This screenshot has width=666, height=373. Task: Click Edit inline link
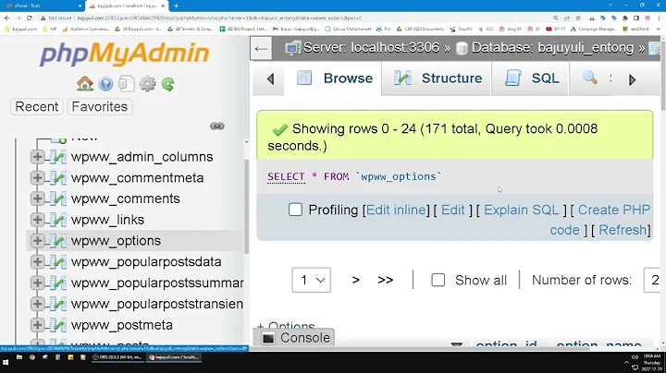click(396, 210)
